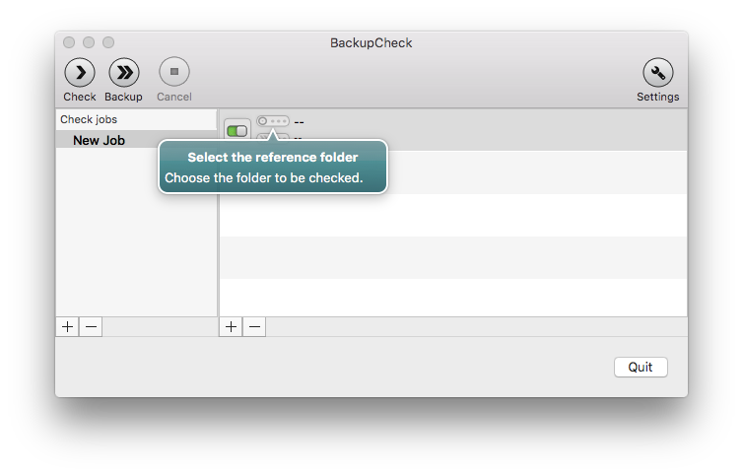The height and width of the screenshot is (476, 743).
Task: Add a folder entry with right plus
Action: [231, 327]
